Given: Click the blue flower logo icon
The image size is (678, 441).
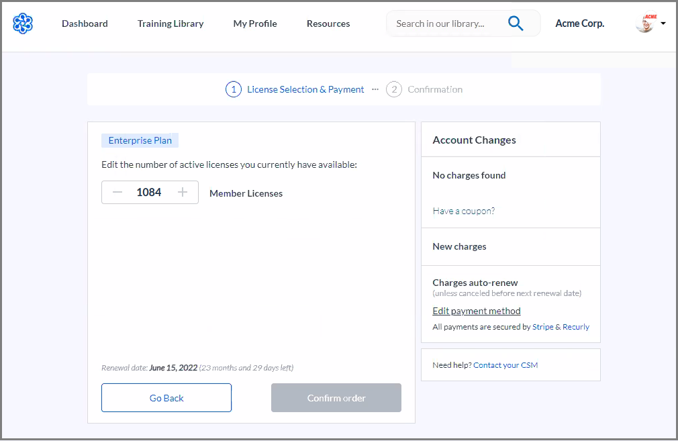Looking at the screenshot, I should point(22,23).
